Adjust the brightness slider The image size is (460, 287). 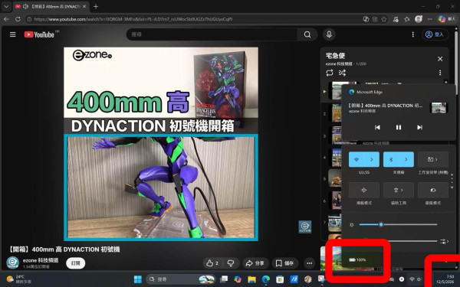click(398, 224)
